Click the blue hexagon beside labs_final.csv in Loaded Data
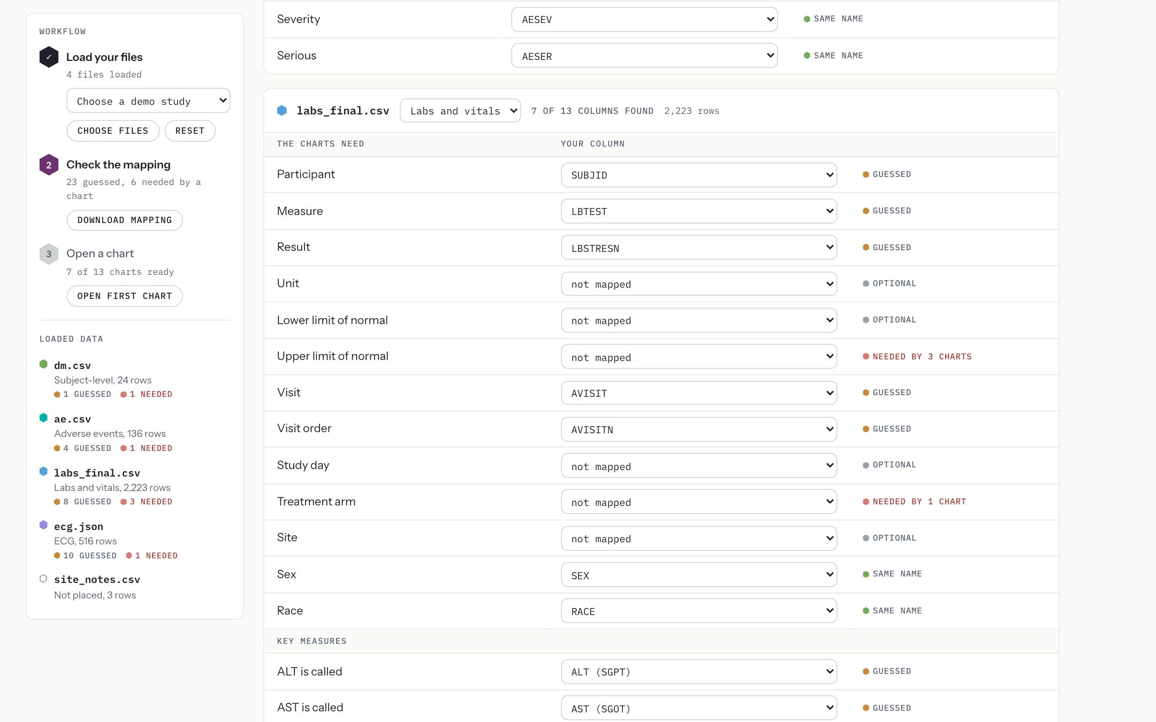Viewport: 1156px width, 722px height. (x=43, y=472)
